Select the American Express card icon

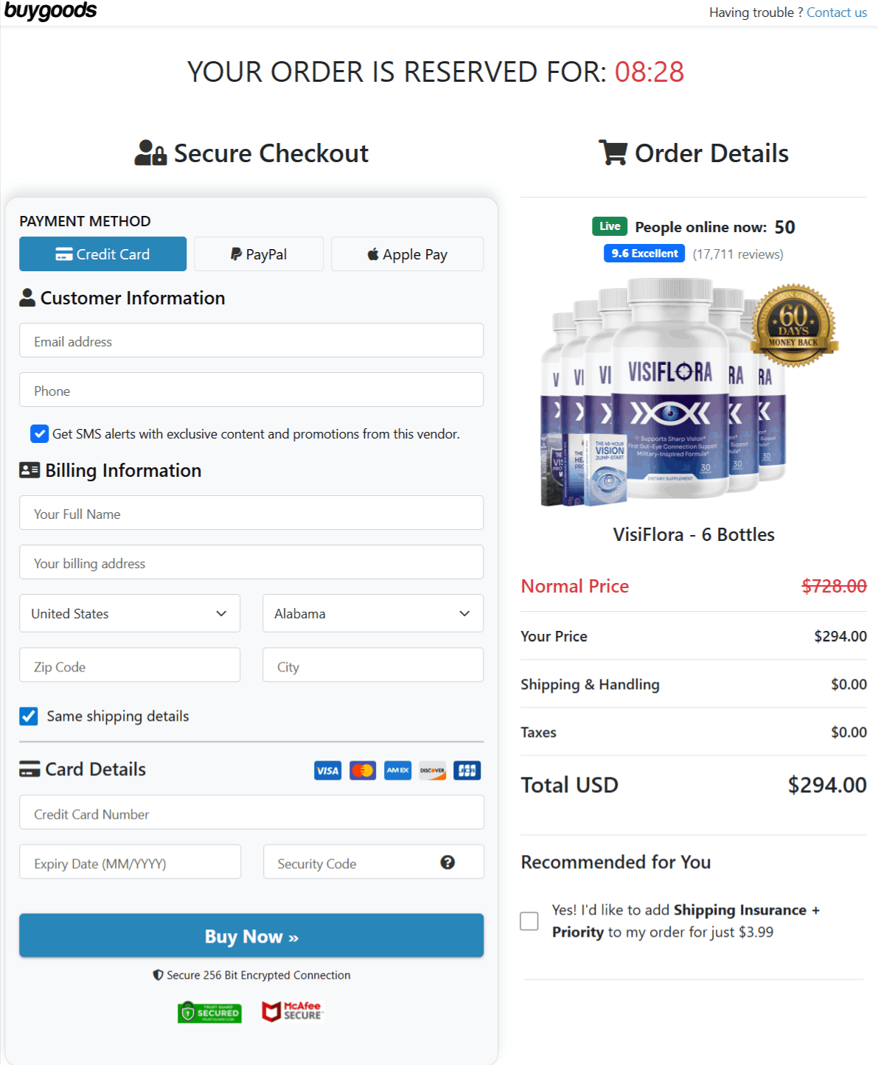pos(397,770)
